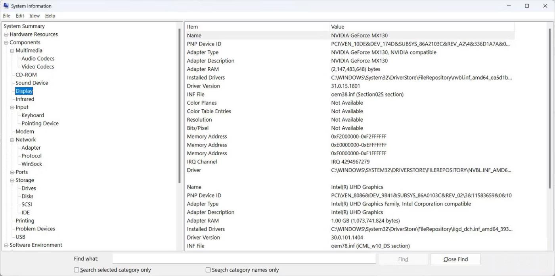Click the Value column header
The image size is (555, 276).
click(x=422, y=27)
